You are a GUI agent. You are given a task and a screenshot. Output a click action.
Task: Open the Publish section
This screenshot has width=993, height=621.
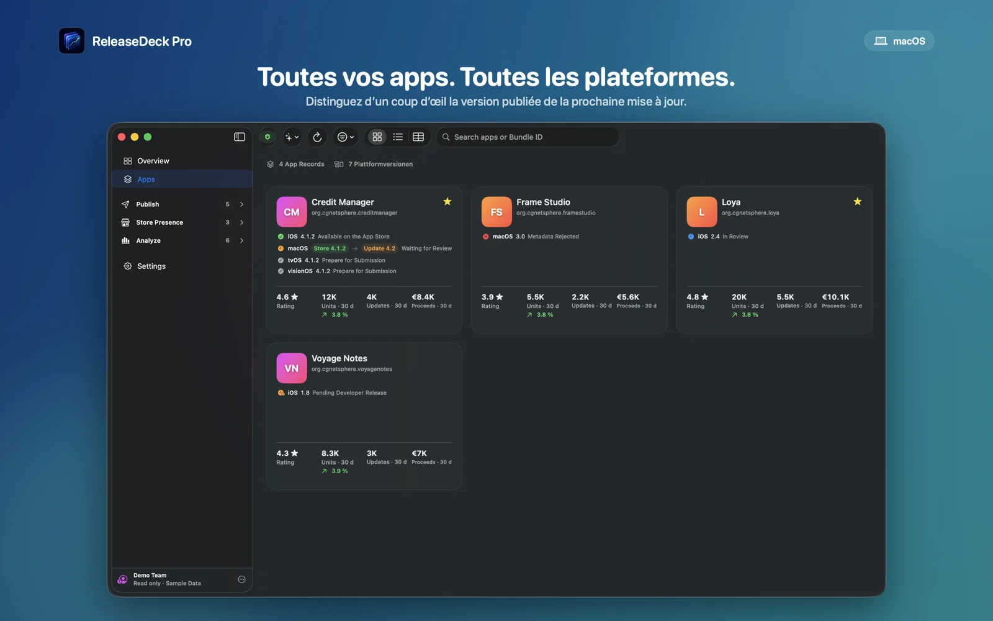[x=182, y=204]
